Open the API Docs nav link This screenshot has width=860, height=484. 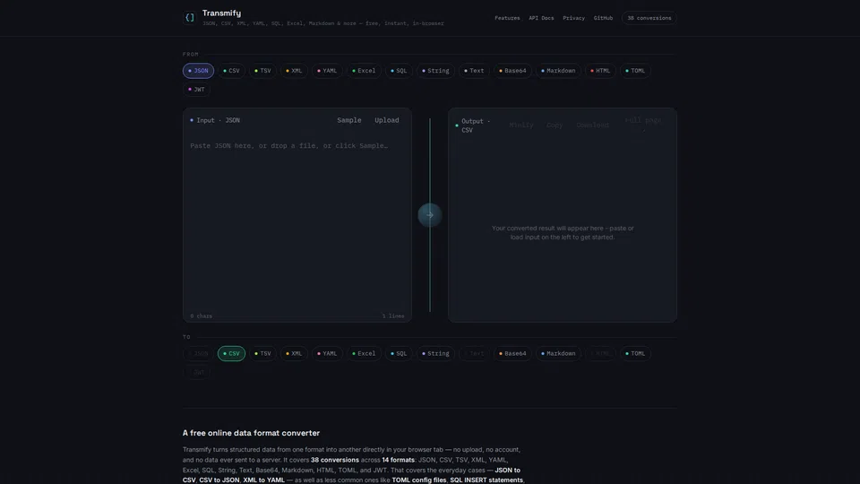pyautogui.click(x=541, y=18)
